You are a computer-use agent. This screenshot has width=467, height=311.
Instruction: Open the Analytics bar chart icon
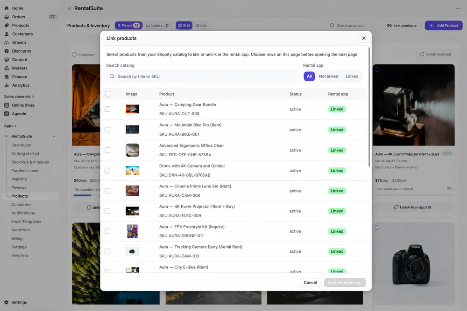point(7,85)
